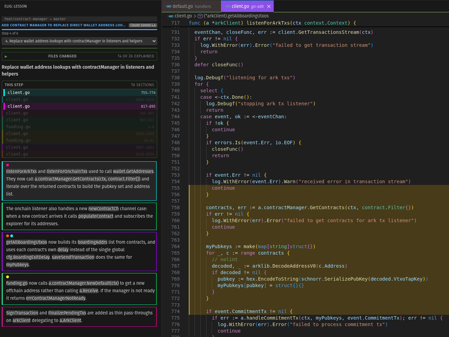Click saveSendTransaction in the third explanation card
This screenshot has height=337, width=449.
pyautogui.click(x=73, y=257)
